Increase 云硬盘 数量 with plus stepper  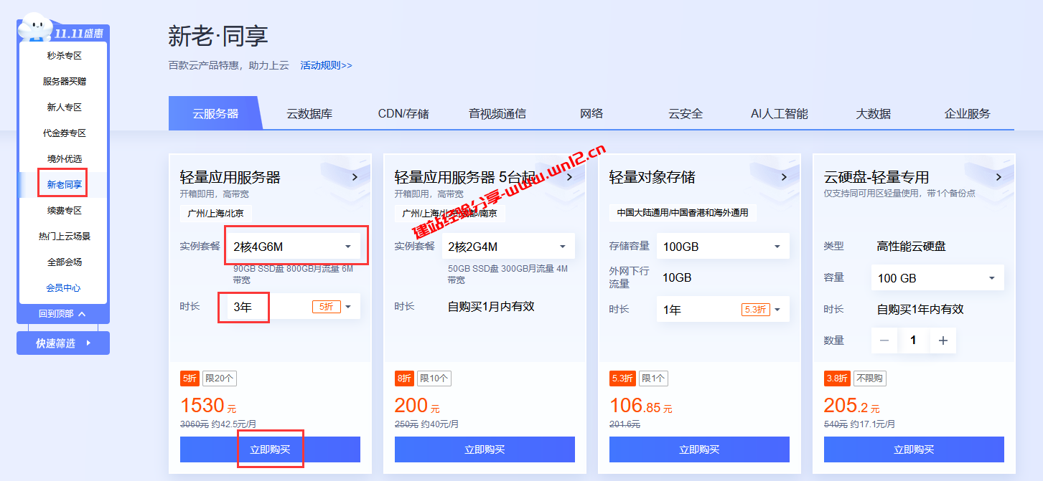[943, 340]
